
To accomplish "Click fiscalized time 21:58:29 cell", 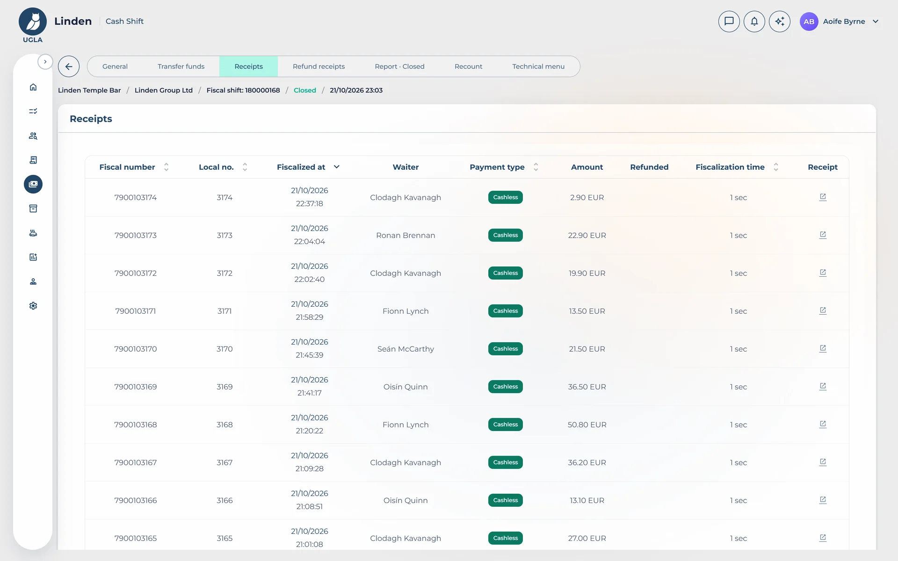I will coord(309,317).
